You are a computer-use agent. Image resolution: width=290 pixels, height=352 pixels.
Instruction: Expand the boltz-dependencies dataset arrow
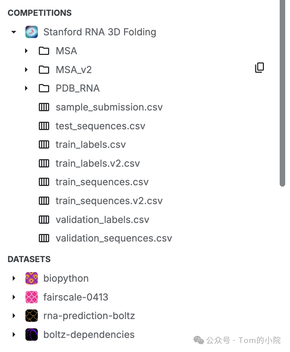click(x=14, y=335)
